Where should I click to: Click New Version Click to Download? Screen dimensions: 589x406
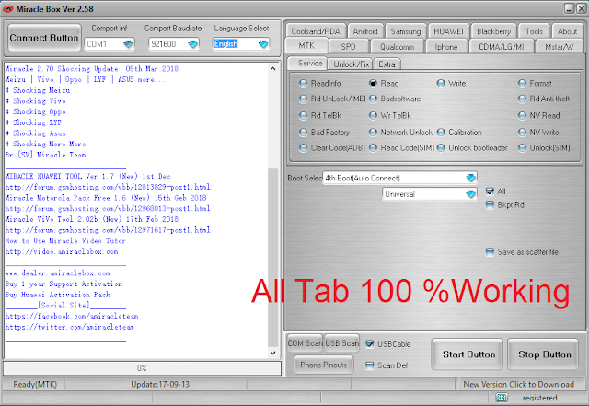coord(518,385)
